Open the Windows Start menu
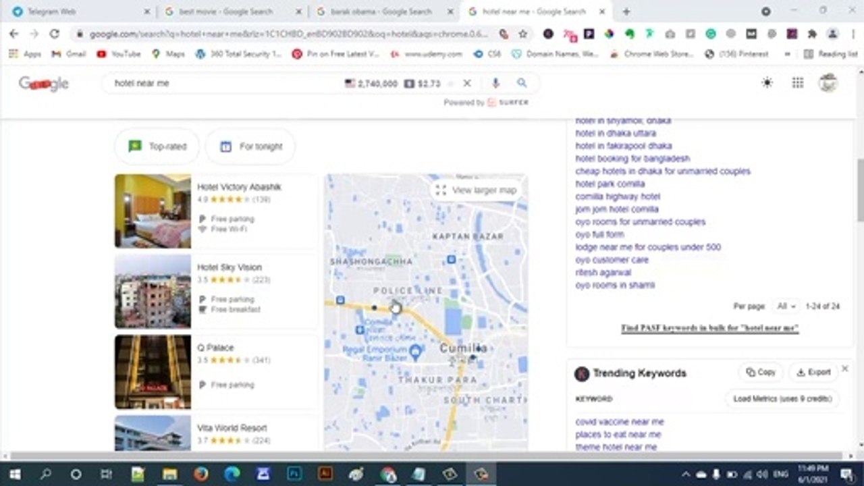This screenshot has width=864, height=486. pos(15,474)
